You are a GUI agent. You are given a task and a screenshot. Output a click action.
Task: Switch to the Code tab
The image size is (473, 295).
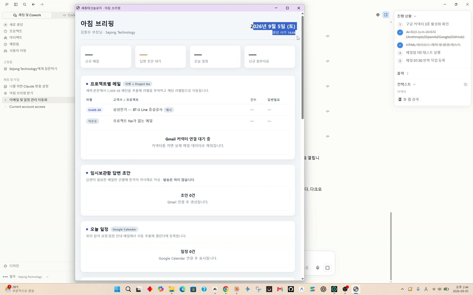(x=69, y=15)
